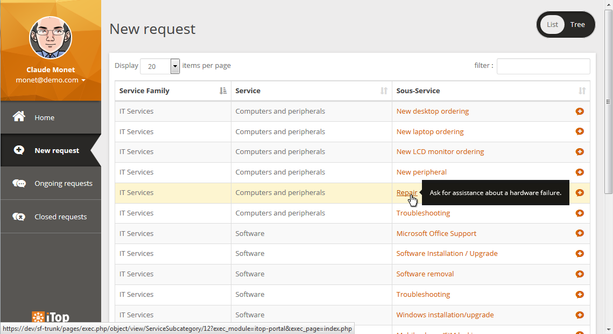The image size is (613, 334).
Task: Open the items per page dropdown
Action: [175, 66]
